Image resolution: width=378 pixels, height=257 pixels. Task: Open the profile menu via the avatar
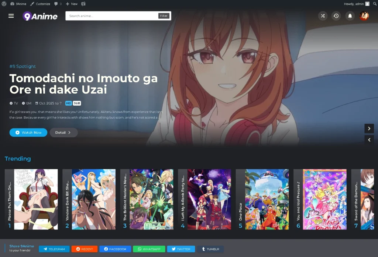click(364, 16)
